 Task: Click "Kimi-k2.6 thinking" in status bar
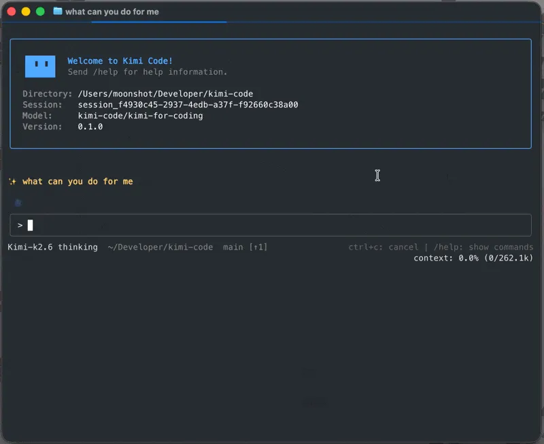pos(52,247)
